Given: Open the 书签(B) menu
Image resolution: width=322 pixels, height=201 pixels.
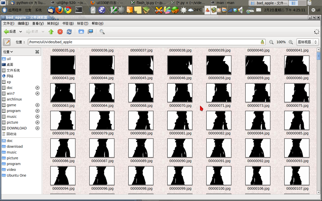Looking at the screenshot, I should click(x=68, y=23).
